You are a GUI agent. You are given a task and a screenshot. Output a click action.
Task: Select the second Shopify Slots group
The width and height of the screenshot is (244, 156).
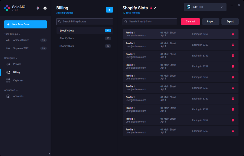coord(85,38)
